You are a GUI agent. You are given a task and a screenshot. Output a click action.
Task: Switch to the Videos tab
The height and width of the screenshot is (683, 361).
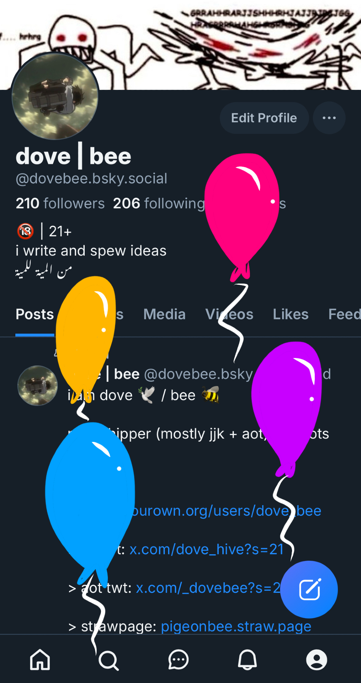click(x=229, y=314)
